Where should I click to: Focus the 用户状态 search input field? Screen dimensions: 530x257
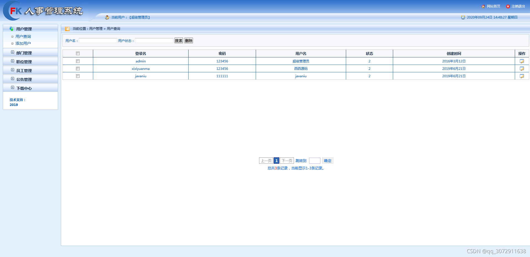pos(154,41)
